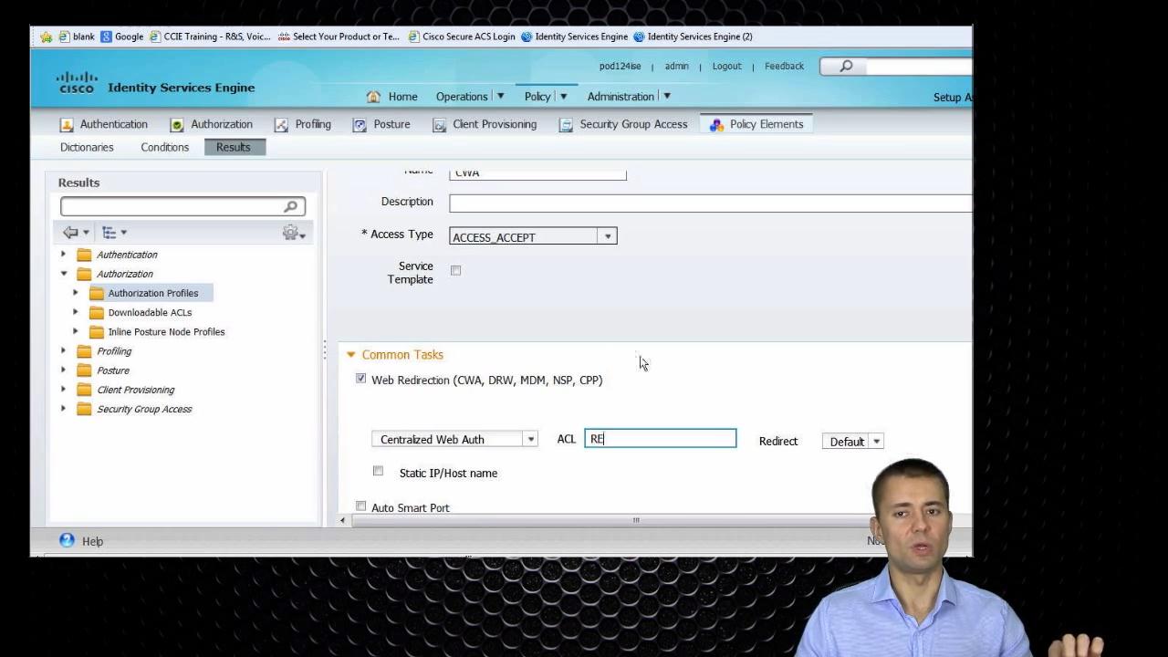Enable the Auto Smart Port checkbox

[361, 506]
